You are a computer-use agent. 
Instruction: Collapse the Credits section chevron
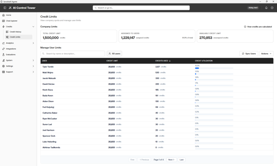(x=33, y=26)
